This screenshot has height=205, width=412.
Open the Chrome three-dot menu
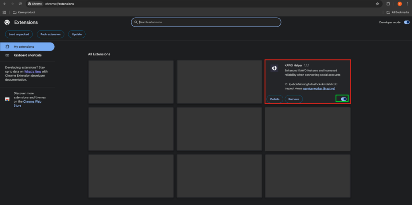point(407,4)
